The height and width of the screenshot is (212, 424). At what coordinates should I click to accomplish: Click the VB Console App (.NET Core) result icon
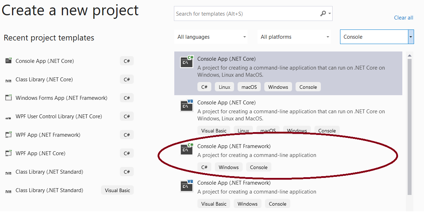(187, 105)
